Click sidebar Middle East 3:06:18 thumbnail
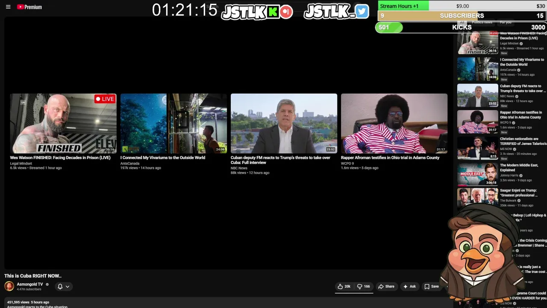Image resolution: width=547 pixels, height=308 pixels. tap(478, 174)
